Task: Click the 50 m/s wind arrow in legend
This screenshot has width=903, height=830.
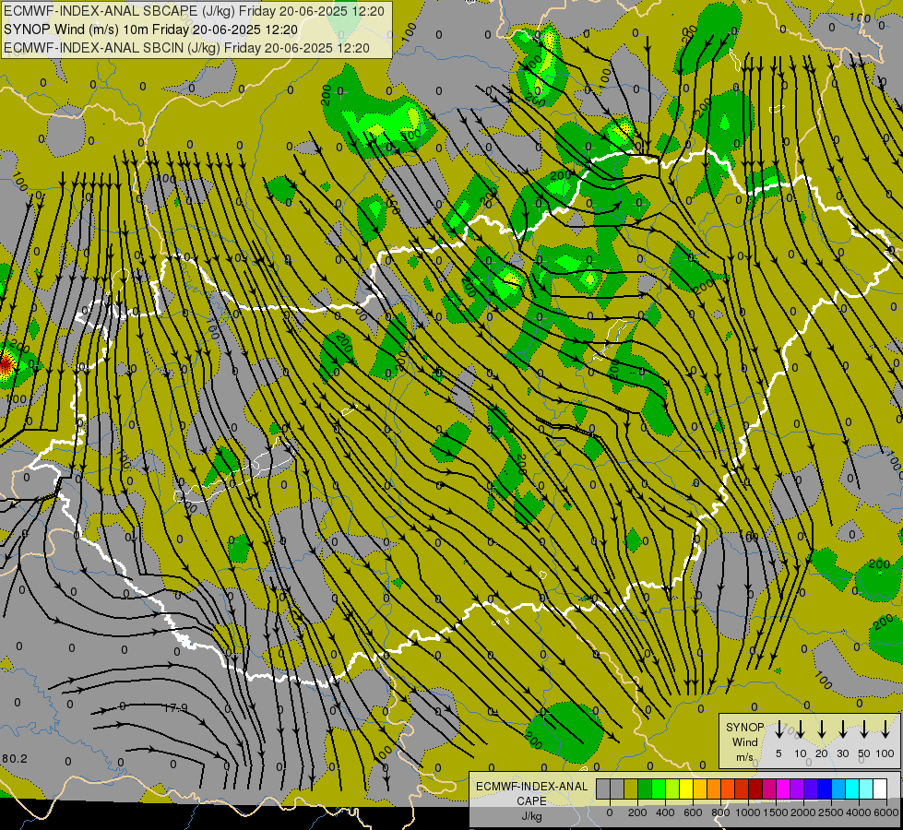Action: click(864, 729)
